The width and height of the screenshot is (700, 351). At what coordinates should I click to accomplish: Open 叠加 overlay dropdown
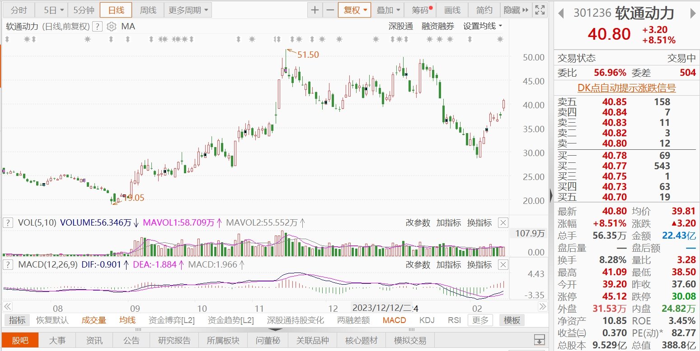388,10
